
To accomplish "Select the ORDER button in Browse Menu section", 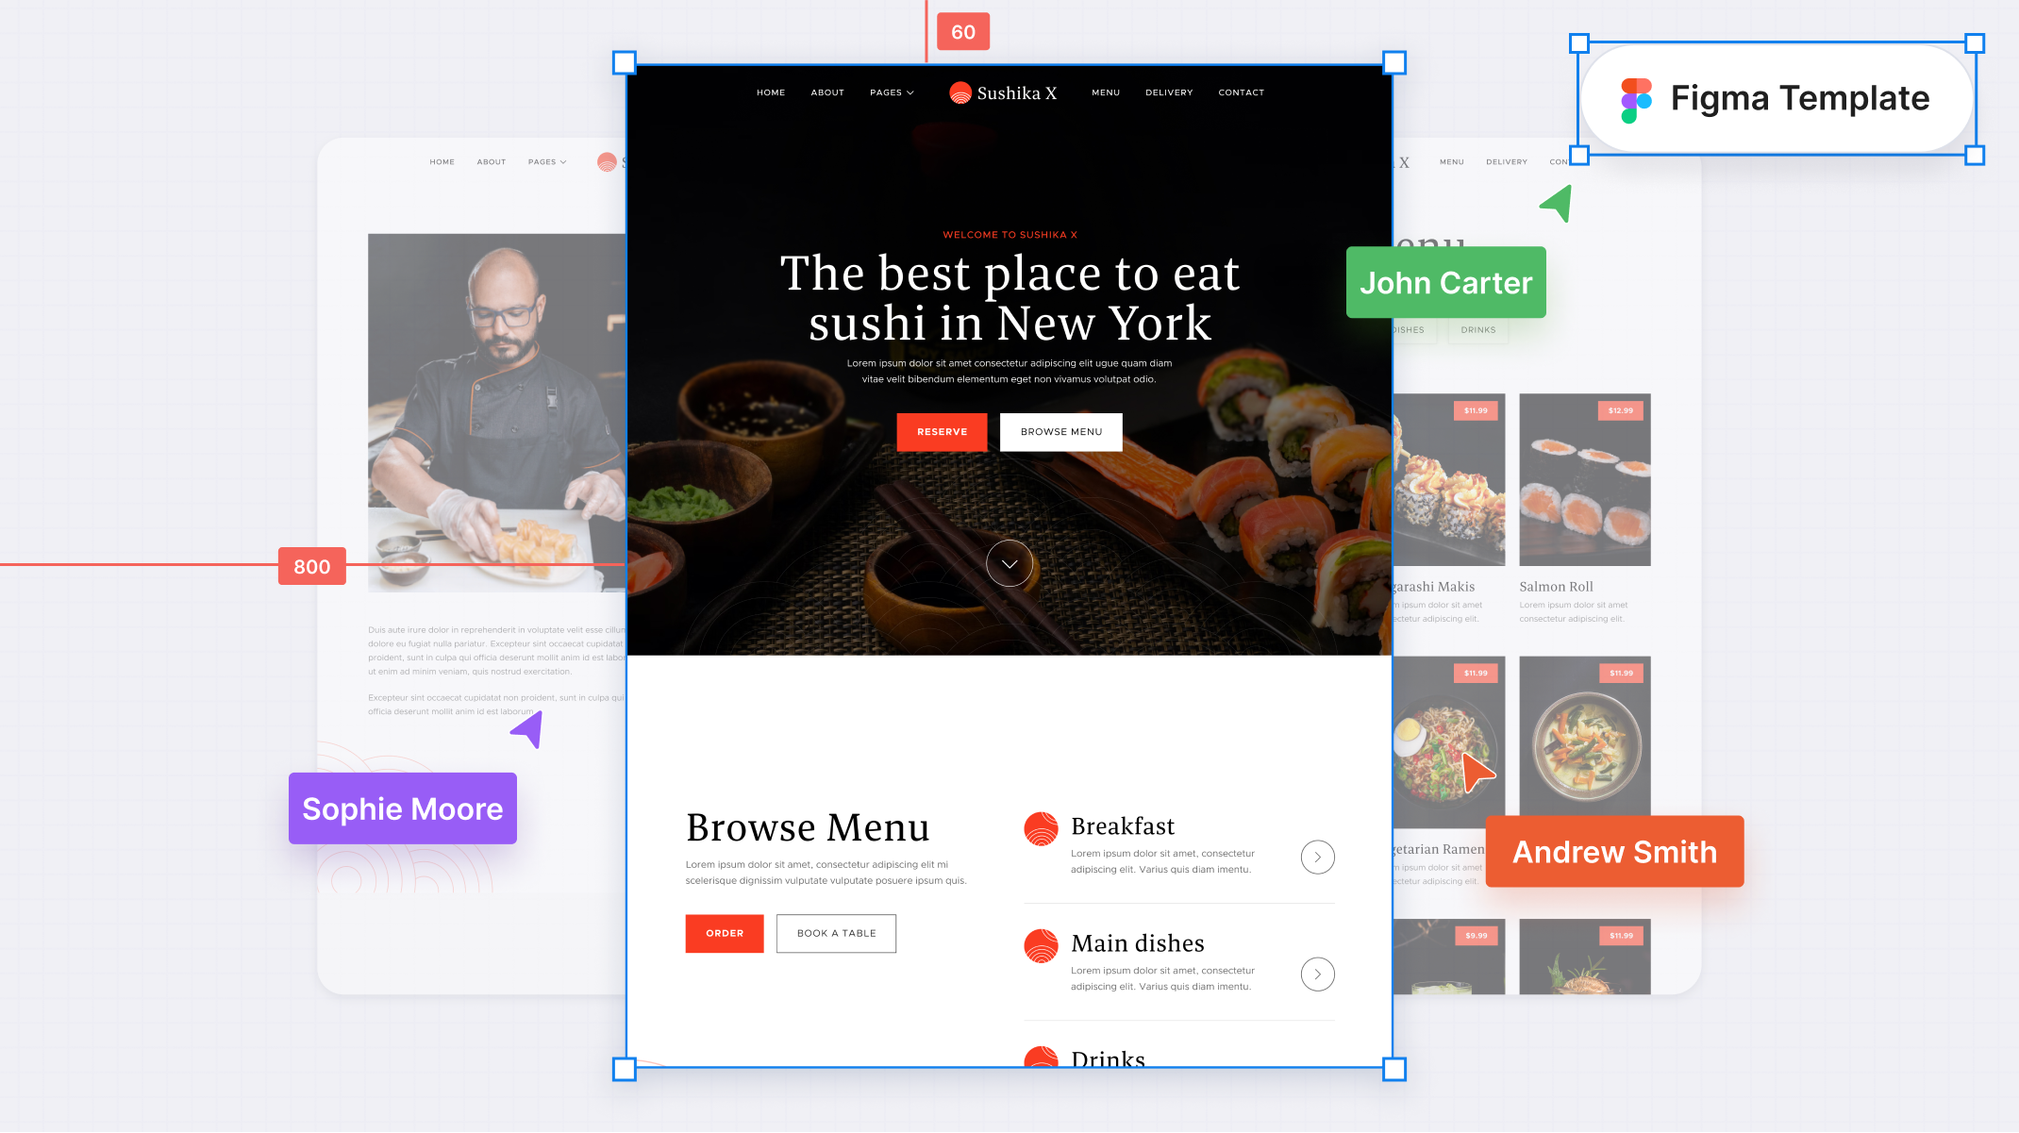I will [724, 933].
